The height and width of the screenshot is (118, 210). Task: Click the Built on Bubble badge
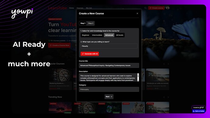point(198,111)
